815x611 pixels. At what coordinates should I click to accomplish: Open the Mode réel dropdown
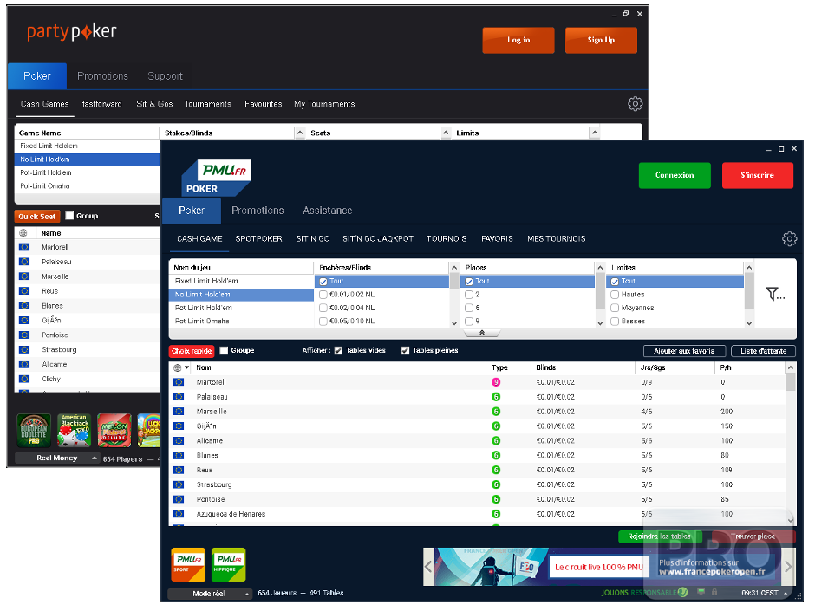[210, 594]
